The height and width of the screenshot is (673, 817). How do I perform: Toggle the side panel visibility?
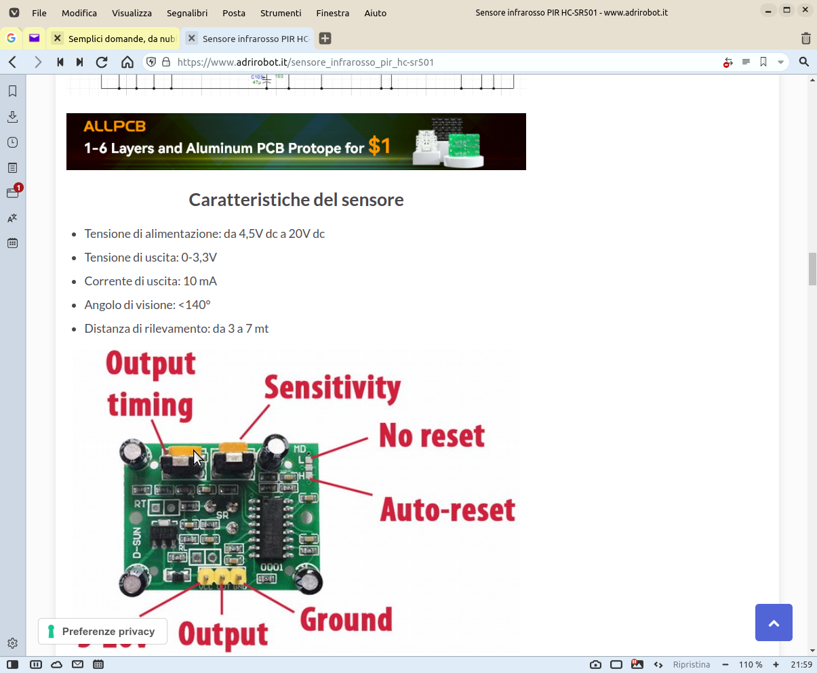[x=12, y=665]
